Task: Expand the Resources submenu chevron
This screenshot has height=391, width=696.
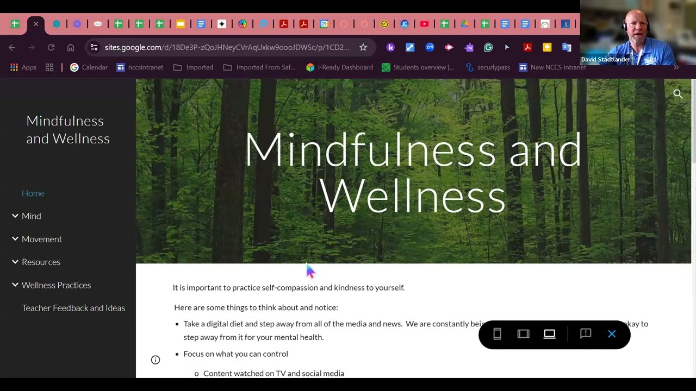Action: [15, 262]
